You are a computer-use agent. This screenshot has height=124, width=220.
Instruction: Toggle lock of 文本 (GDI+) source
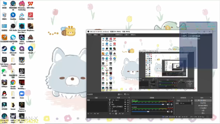128,100
